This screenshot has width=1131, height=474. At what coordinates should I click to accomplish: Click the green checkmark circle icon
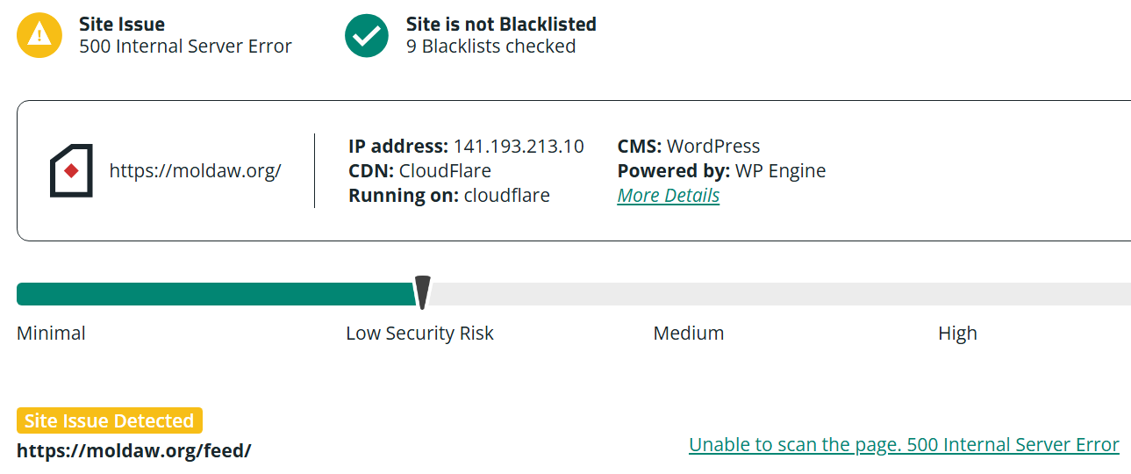[367, 35]
